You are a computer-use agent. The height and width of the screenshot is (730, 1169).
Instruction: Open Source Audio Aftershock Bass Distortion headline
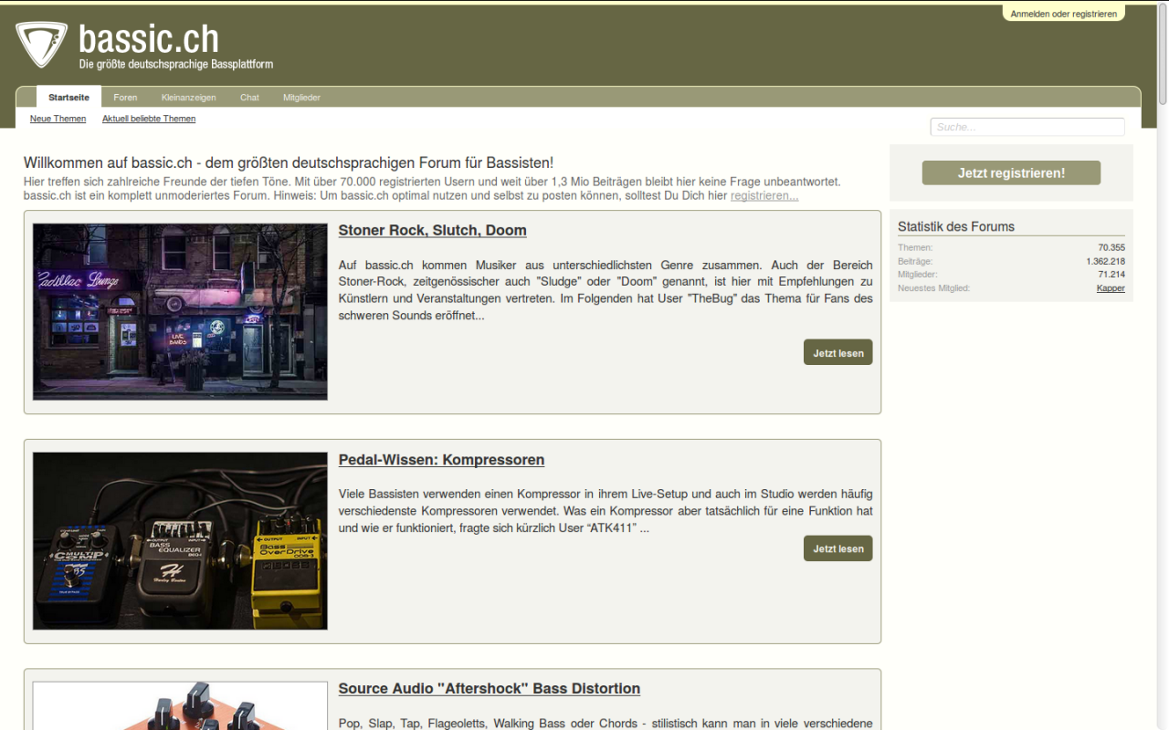(x=490, y=688)
